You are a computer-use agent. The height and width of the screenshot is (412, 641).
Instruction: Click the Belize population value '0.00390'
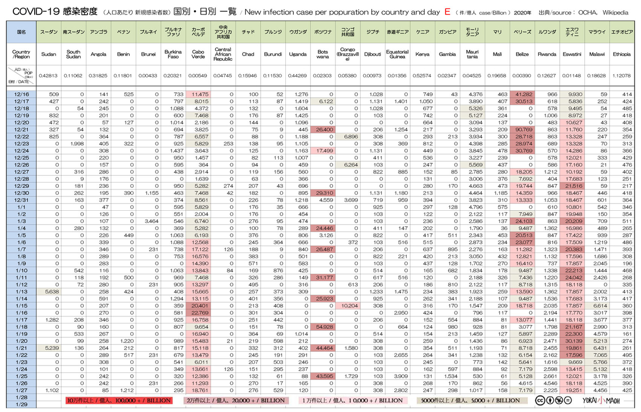pos(522,76)
